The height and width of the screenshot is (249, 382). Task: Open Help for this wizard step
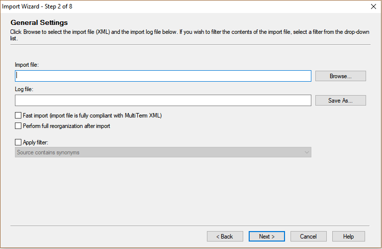click(x=348, y=237)
